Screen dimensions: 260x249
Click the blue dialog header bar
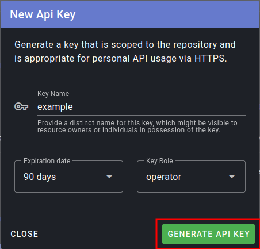130,14
